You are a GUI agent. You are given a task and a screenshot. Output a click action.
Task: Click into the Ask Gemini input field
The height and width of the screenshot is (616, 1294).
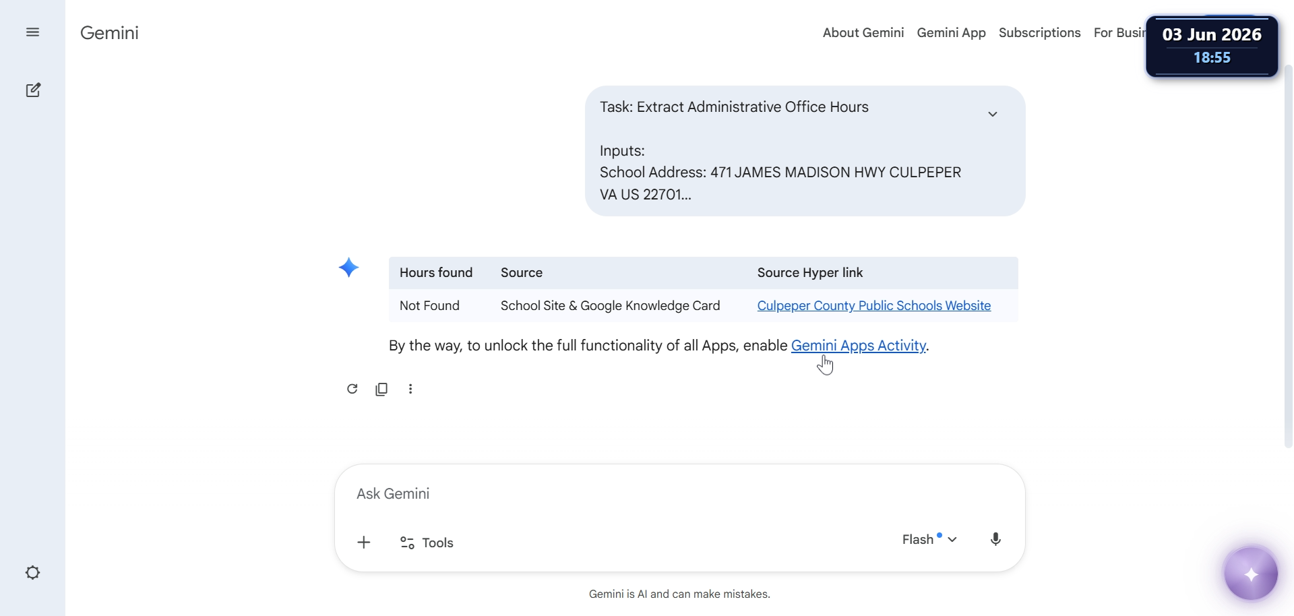pos(679,494)
